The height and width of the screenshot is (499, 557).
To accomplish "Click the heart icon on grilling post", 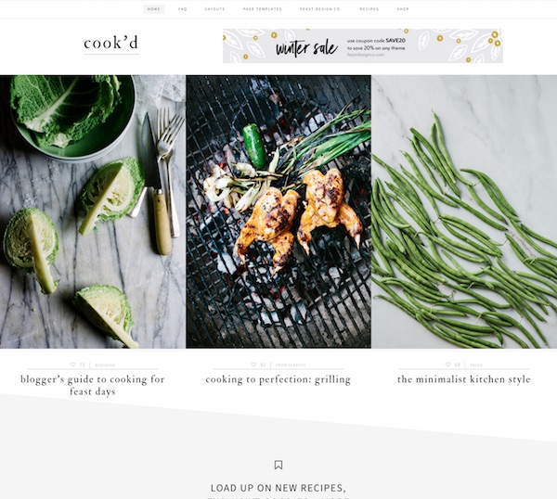I will tap(253, 365).
